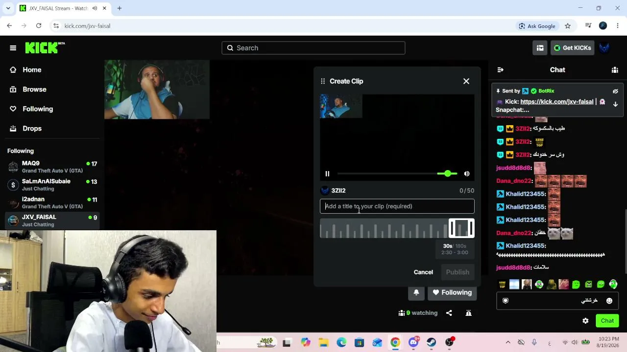Click Ask Google lens button
627x352 pixels.
click(x=537, y=26)
